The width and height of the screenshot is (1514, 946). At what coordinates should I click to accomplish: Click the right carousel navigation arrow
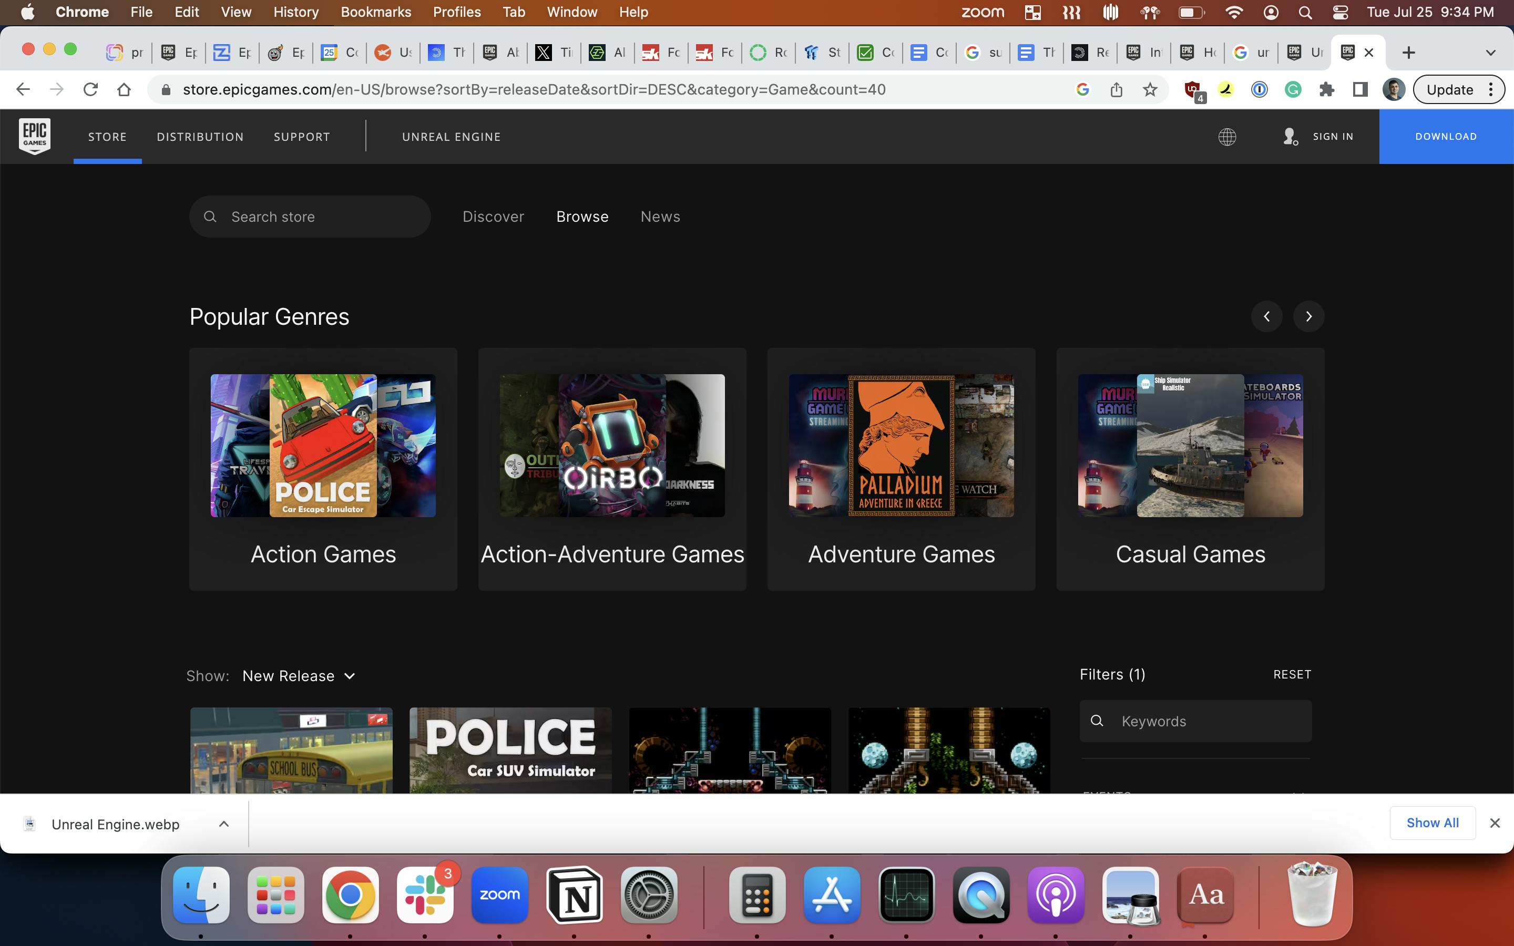coord(1308,316)
